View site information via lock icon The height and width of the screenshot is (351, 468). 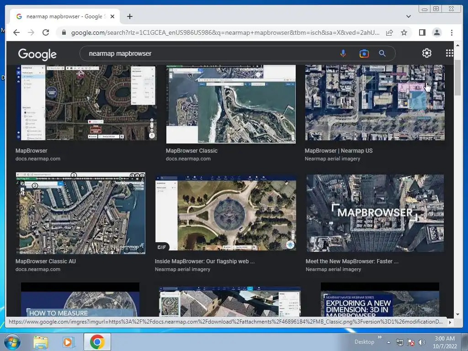[64, 32]
